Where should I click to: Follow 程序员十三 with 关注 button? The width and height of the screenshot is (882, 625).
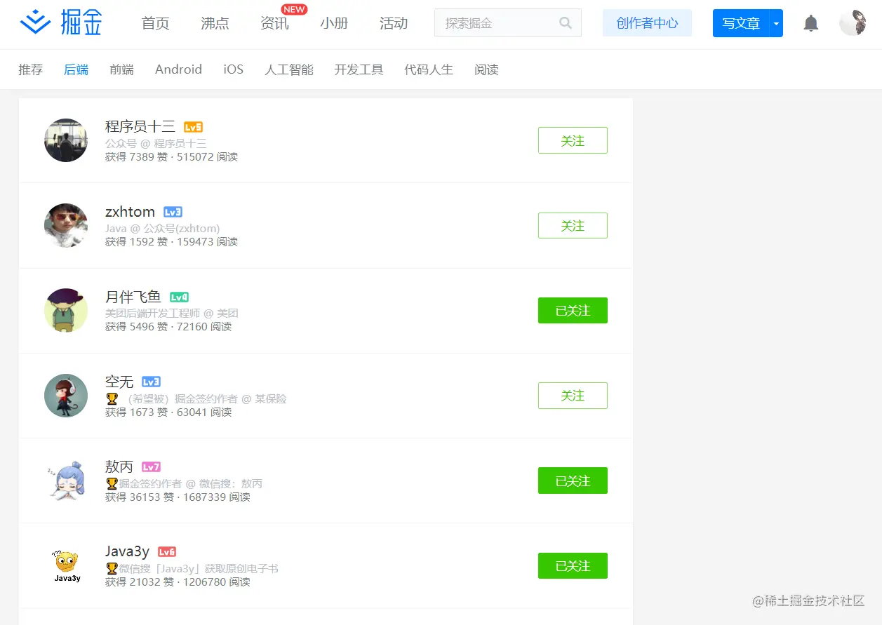pyautogui.click(x=573, y=140)
